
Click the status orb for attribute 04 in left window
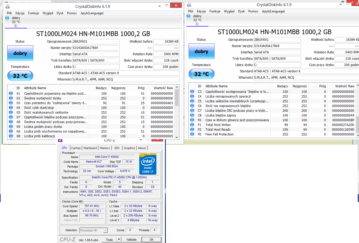pos(11,108)
